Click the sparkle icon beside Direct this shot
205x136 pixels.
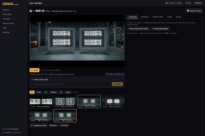pos(32,80)
